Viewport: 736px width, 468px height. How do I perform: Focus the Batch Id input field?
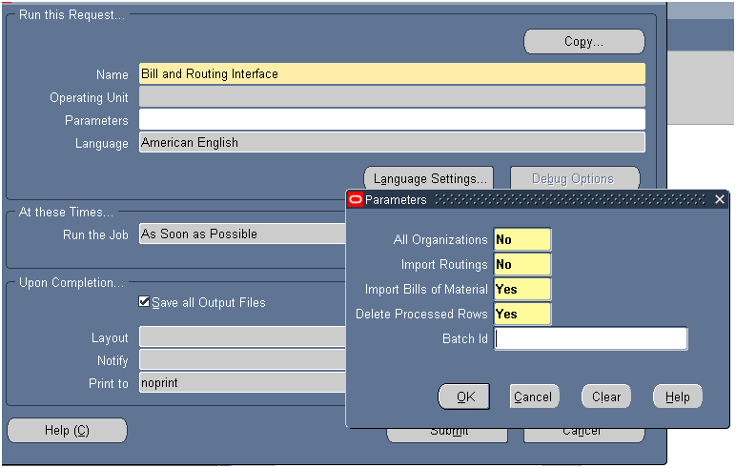[x=590, y=338]
